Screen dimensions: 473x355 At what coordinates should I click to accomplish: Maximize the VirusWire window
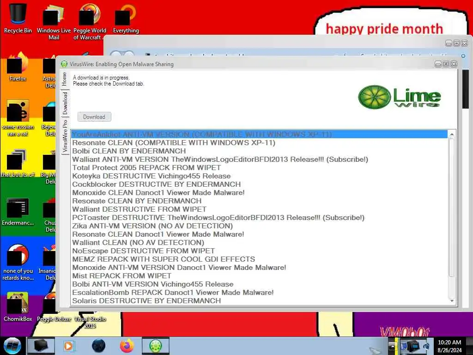point(446,64)
